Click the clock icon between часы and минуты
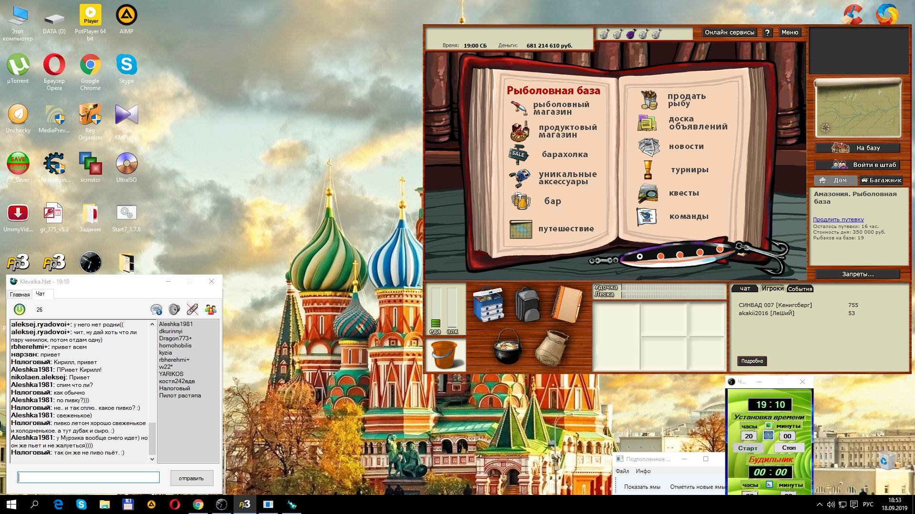Viewport: 915px width, 514px height. pyautogui.click(x=768, y=435)
